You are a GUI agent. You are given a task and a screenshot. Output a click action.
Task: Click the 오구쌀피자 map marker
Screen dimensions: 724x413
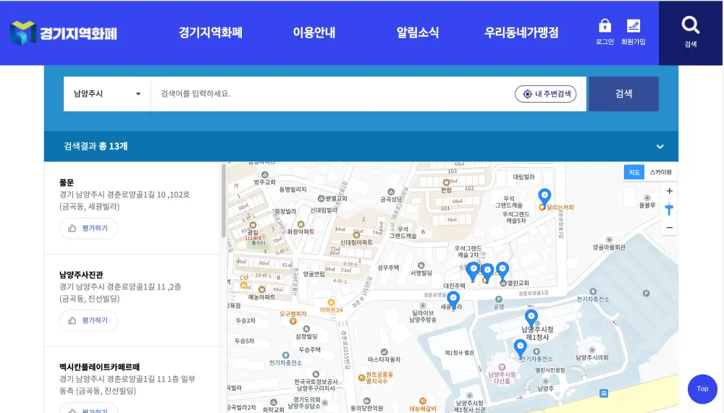292,320
